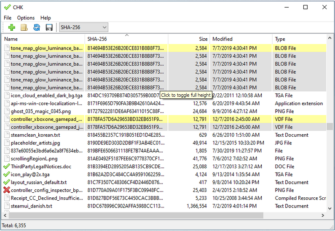This screenshot has width=335, height=231.
Task: Select steamclean_korean.txt file name
Action: tap(35, 135)
